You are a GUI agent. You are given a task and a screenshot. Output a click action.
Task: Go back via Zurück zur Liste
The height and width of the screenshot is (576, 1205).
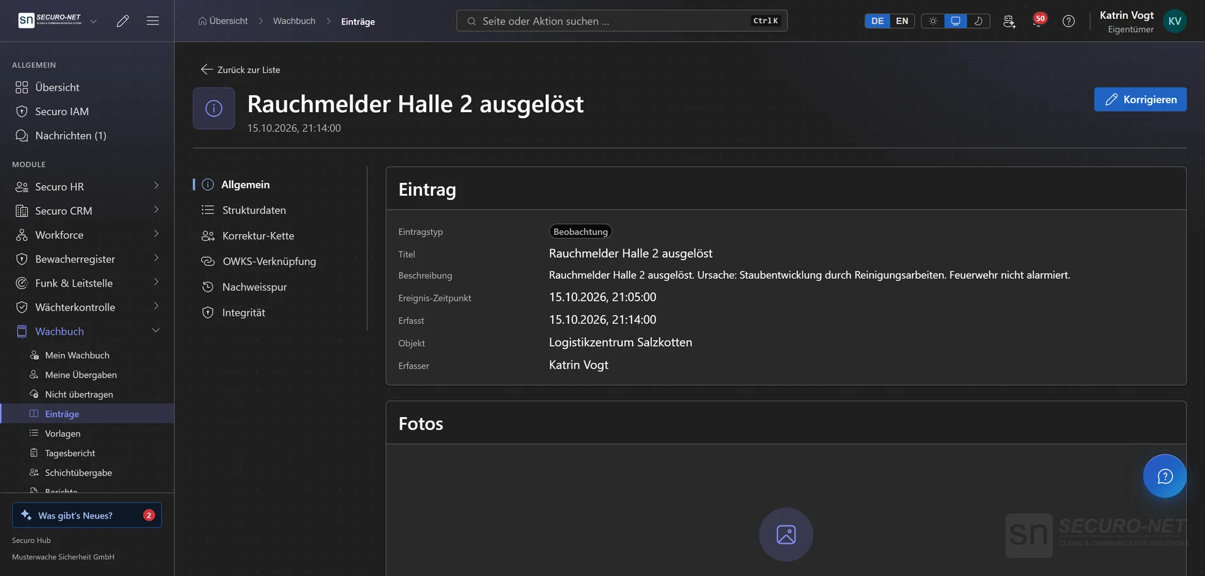click(240, 69)
